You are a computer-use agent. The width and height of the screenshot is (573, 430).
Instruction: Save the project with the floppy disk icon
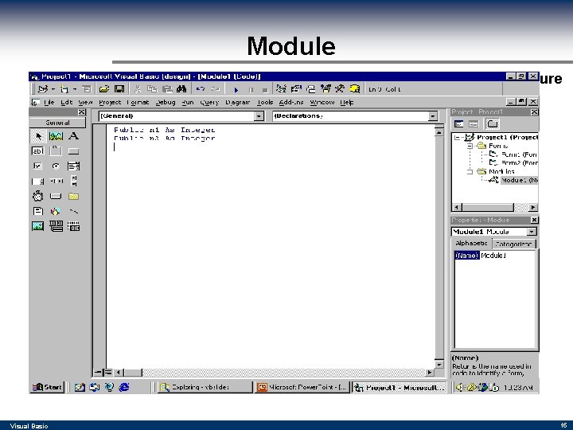pyautogui.click(x=119, y=89)
